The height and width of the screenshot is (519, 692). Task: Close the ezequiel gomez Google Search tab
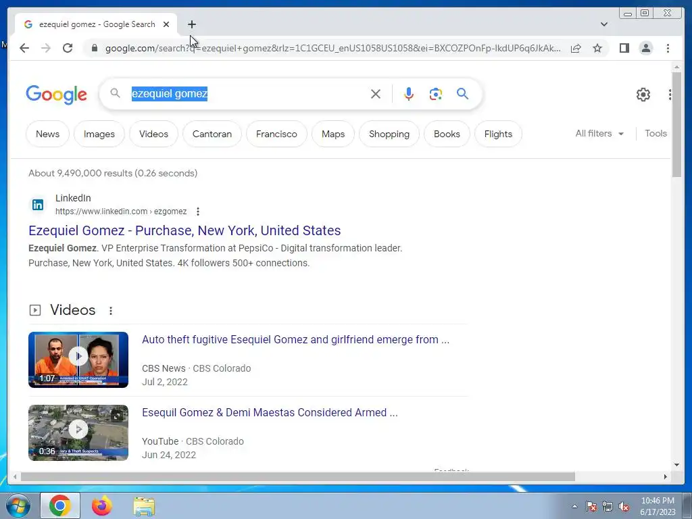(x=166, y=24)
